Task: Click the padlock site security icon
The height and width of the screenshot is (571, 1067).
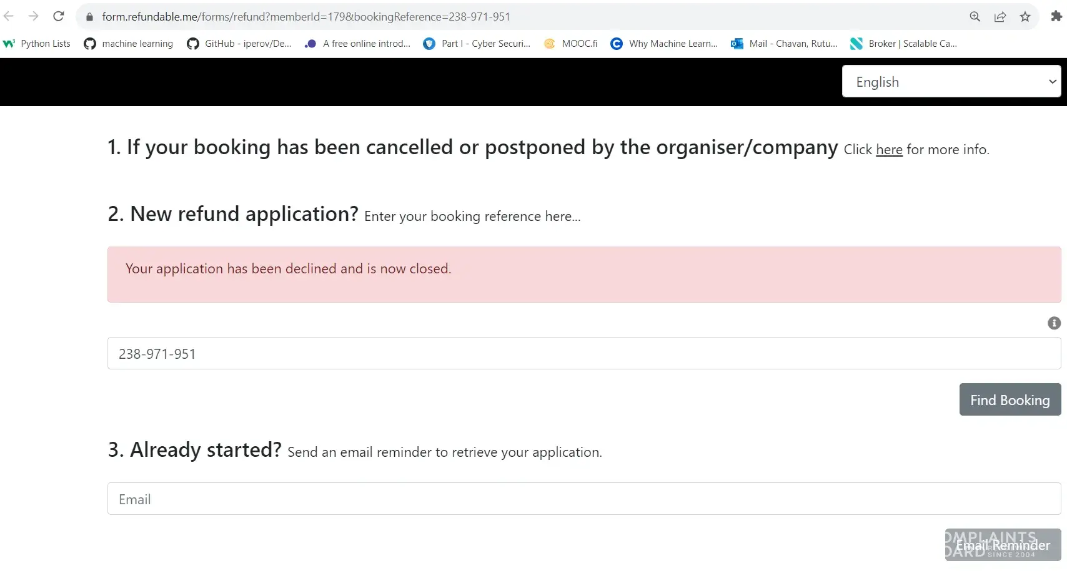Action: [89, 17]
